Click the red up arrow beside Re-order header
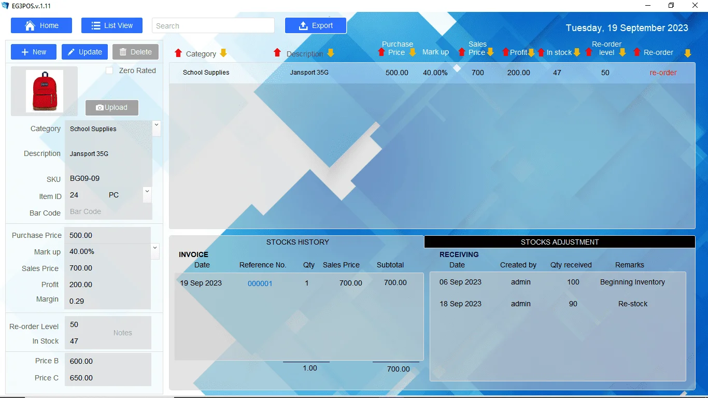The height and width of the screenshot is (398, 708). (637, 52)
